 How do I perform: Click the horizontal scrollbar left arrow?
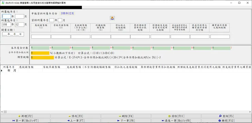point(2,112)
